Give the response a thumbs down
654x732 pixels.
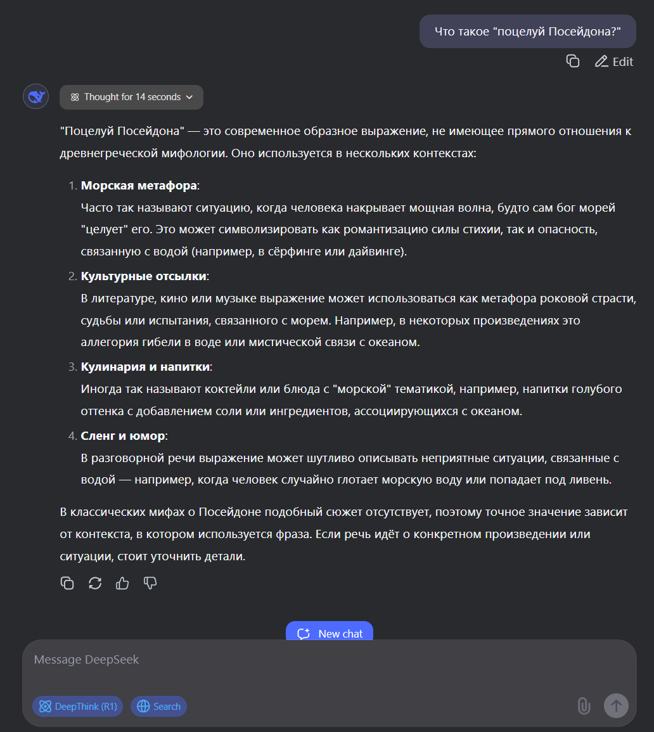click(x=150, y=583)
